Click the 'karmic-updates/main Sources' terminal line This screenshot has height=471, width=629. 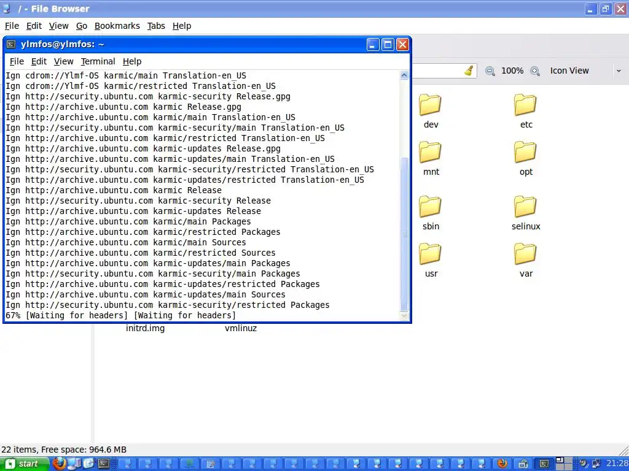point(146,295)
